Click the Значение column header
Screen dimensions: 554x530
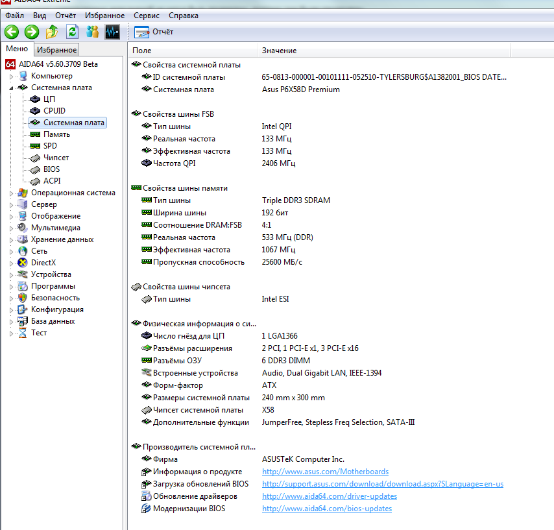tap(384, 51)
